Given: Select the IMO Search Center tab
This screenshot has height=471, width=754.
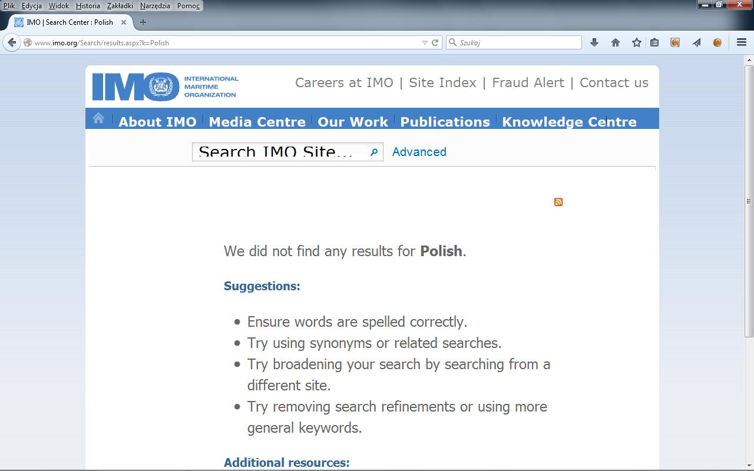Looking at the screenshot, I should click(x=70, y=22).
